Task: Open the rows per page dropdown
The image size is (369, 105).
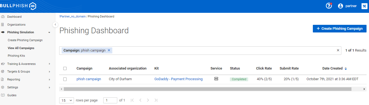Action: pos(67,100)
